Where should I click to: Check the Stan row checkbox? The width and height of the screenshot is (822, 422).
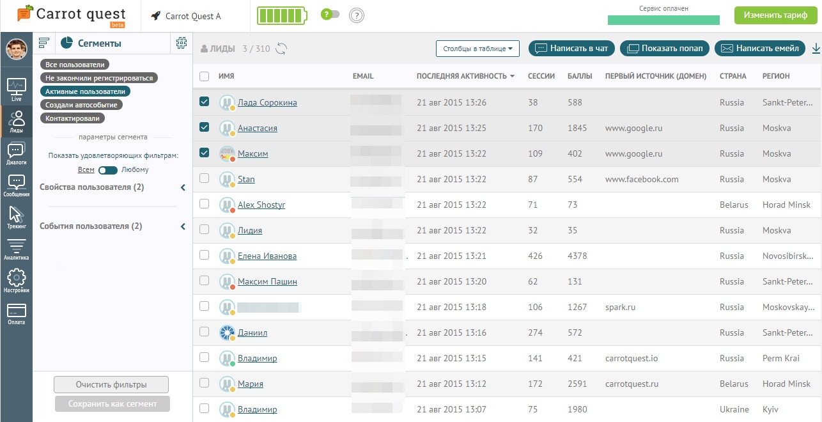point(204,178)
